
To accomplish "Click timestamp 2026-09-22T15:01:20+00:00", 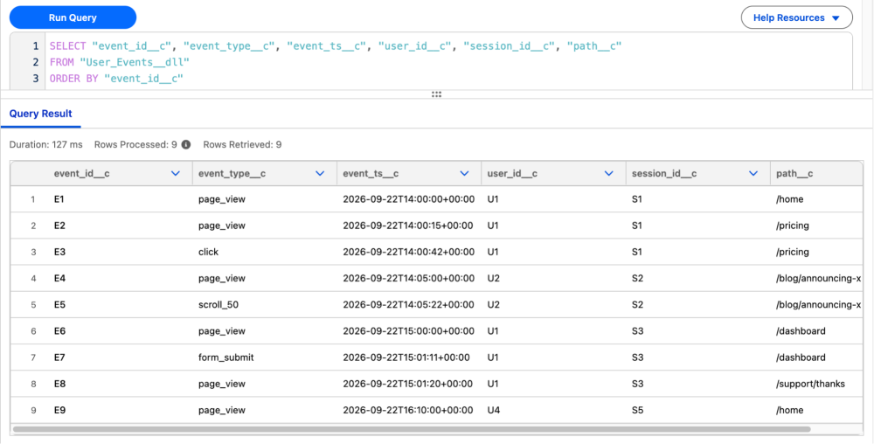I will click(x=408, y=384).
